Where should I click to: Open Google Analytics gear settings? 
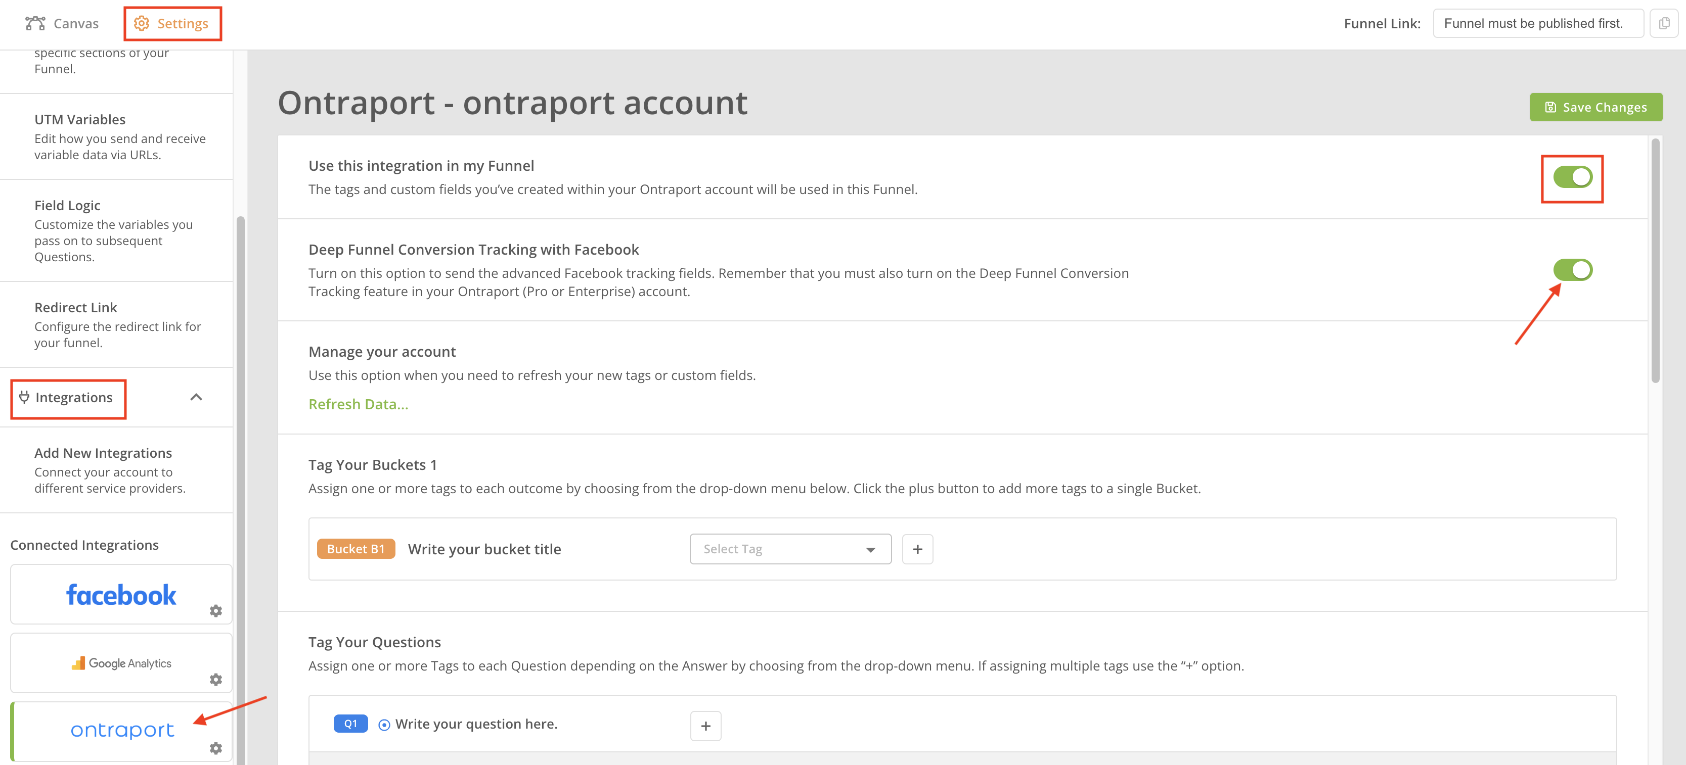215,679
